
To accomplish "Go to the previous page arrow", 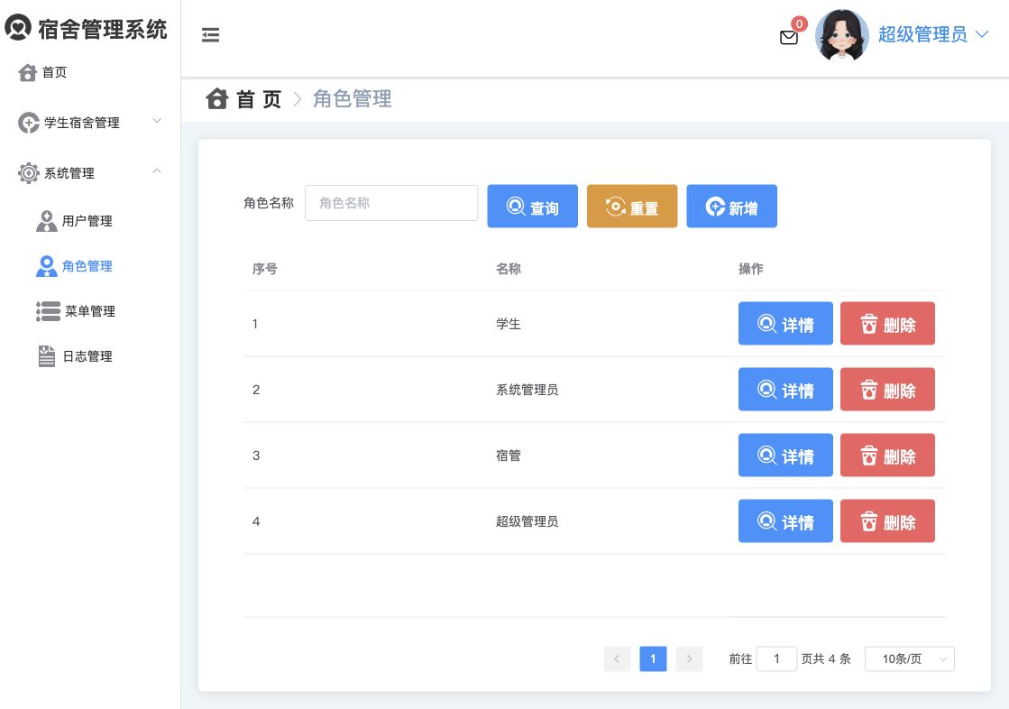I will tap(617, 658).
